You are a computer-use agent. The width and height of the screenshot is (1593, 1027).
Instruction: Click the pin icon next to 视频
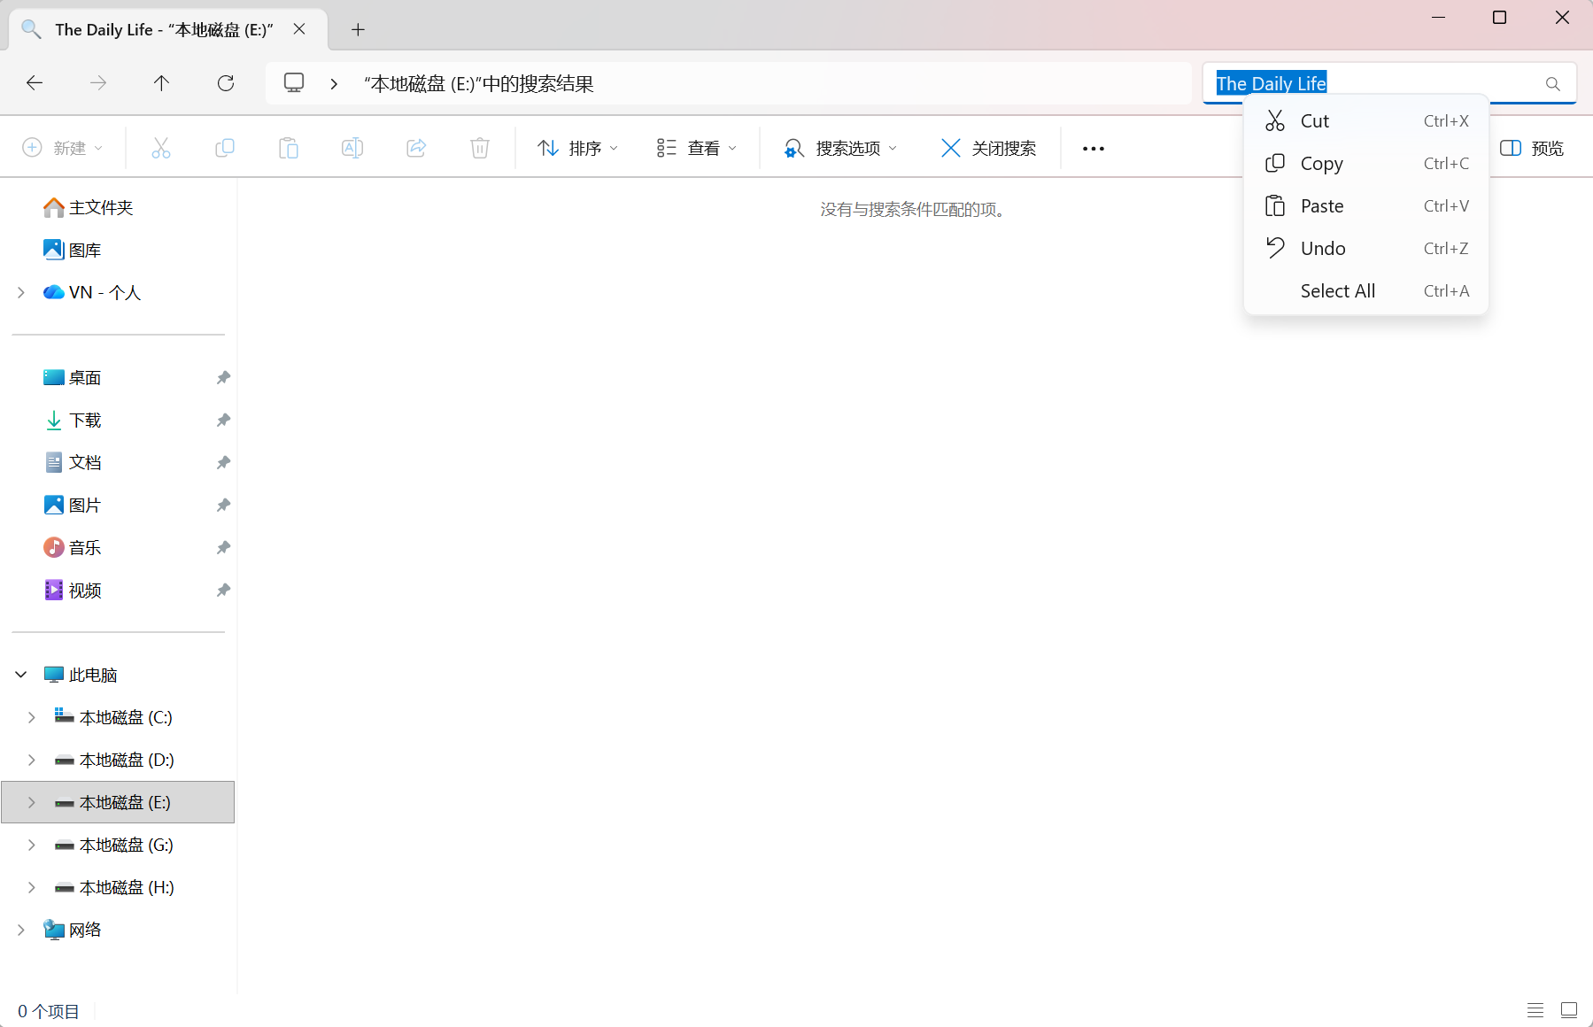223,590
